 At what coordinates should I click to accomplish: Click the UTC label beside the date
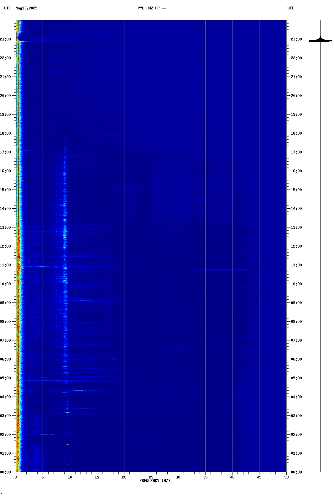coord(8,8)
